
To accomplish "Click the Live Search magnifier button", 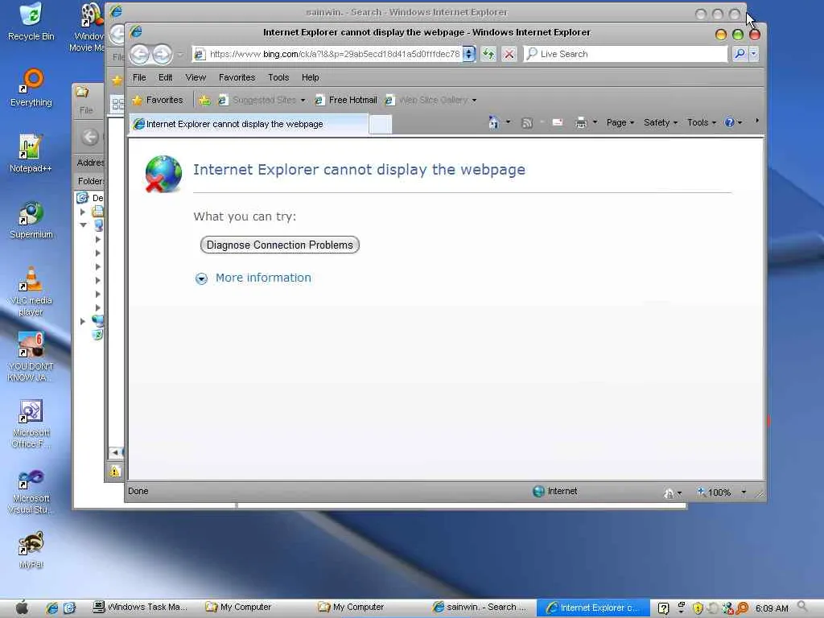I will click(x=740, y=54).
